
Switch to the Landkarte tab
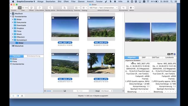[x=169, y=57]
